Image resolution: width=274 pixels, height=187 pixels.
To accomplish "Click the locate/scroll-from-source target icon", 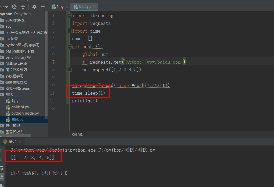I will point(14,7).
